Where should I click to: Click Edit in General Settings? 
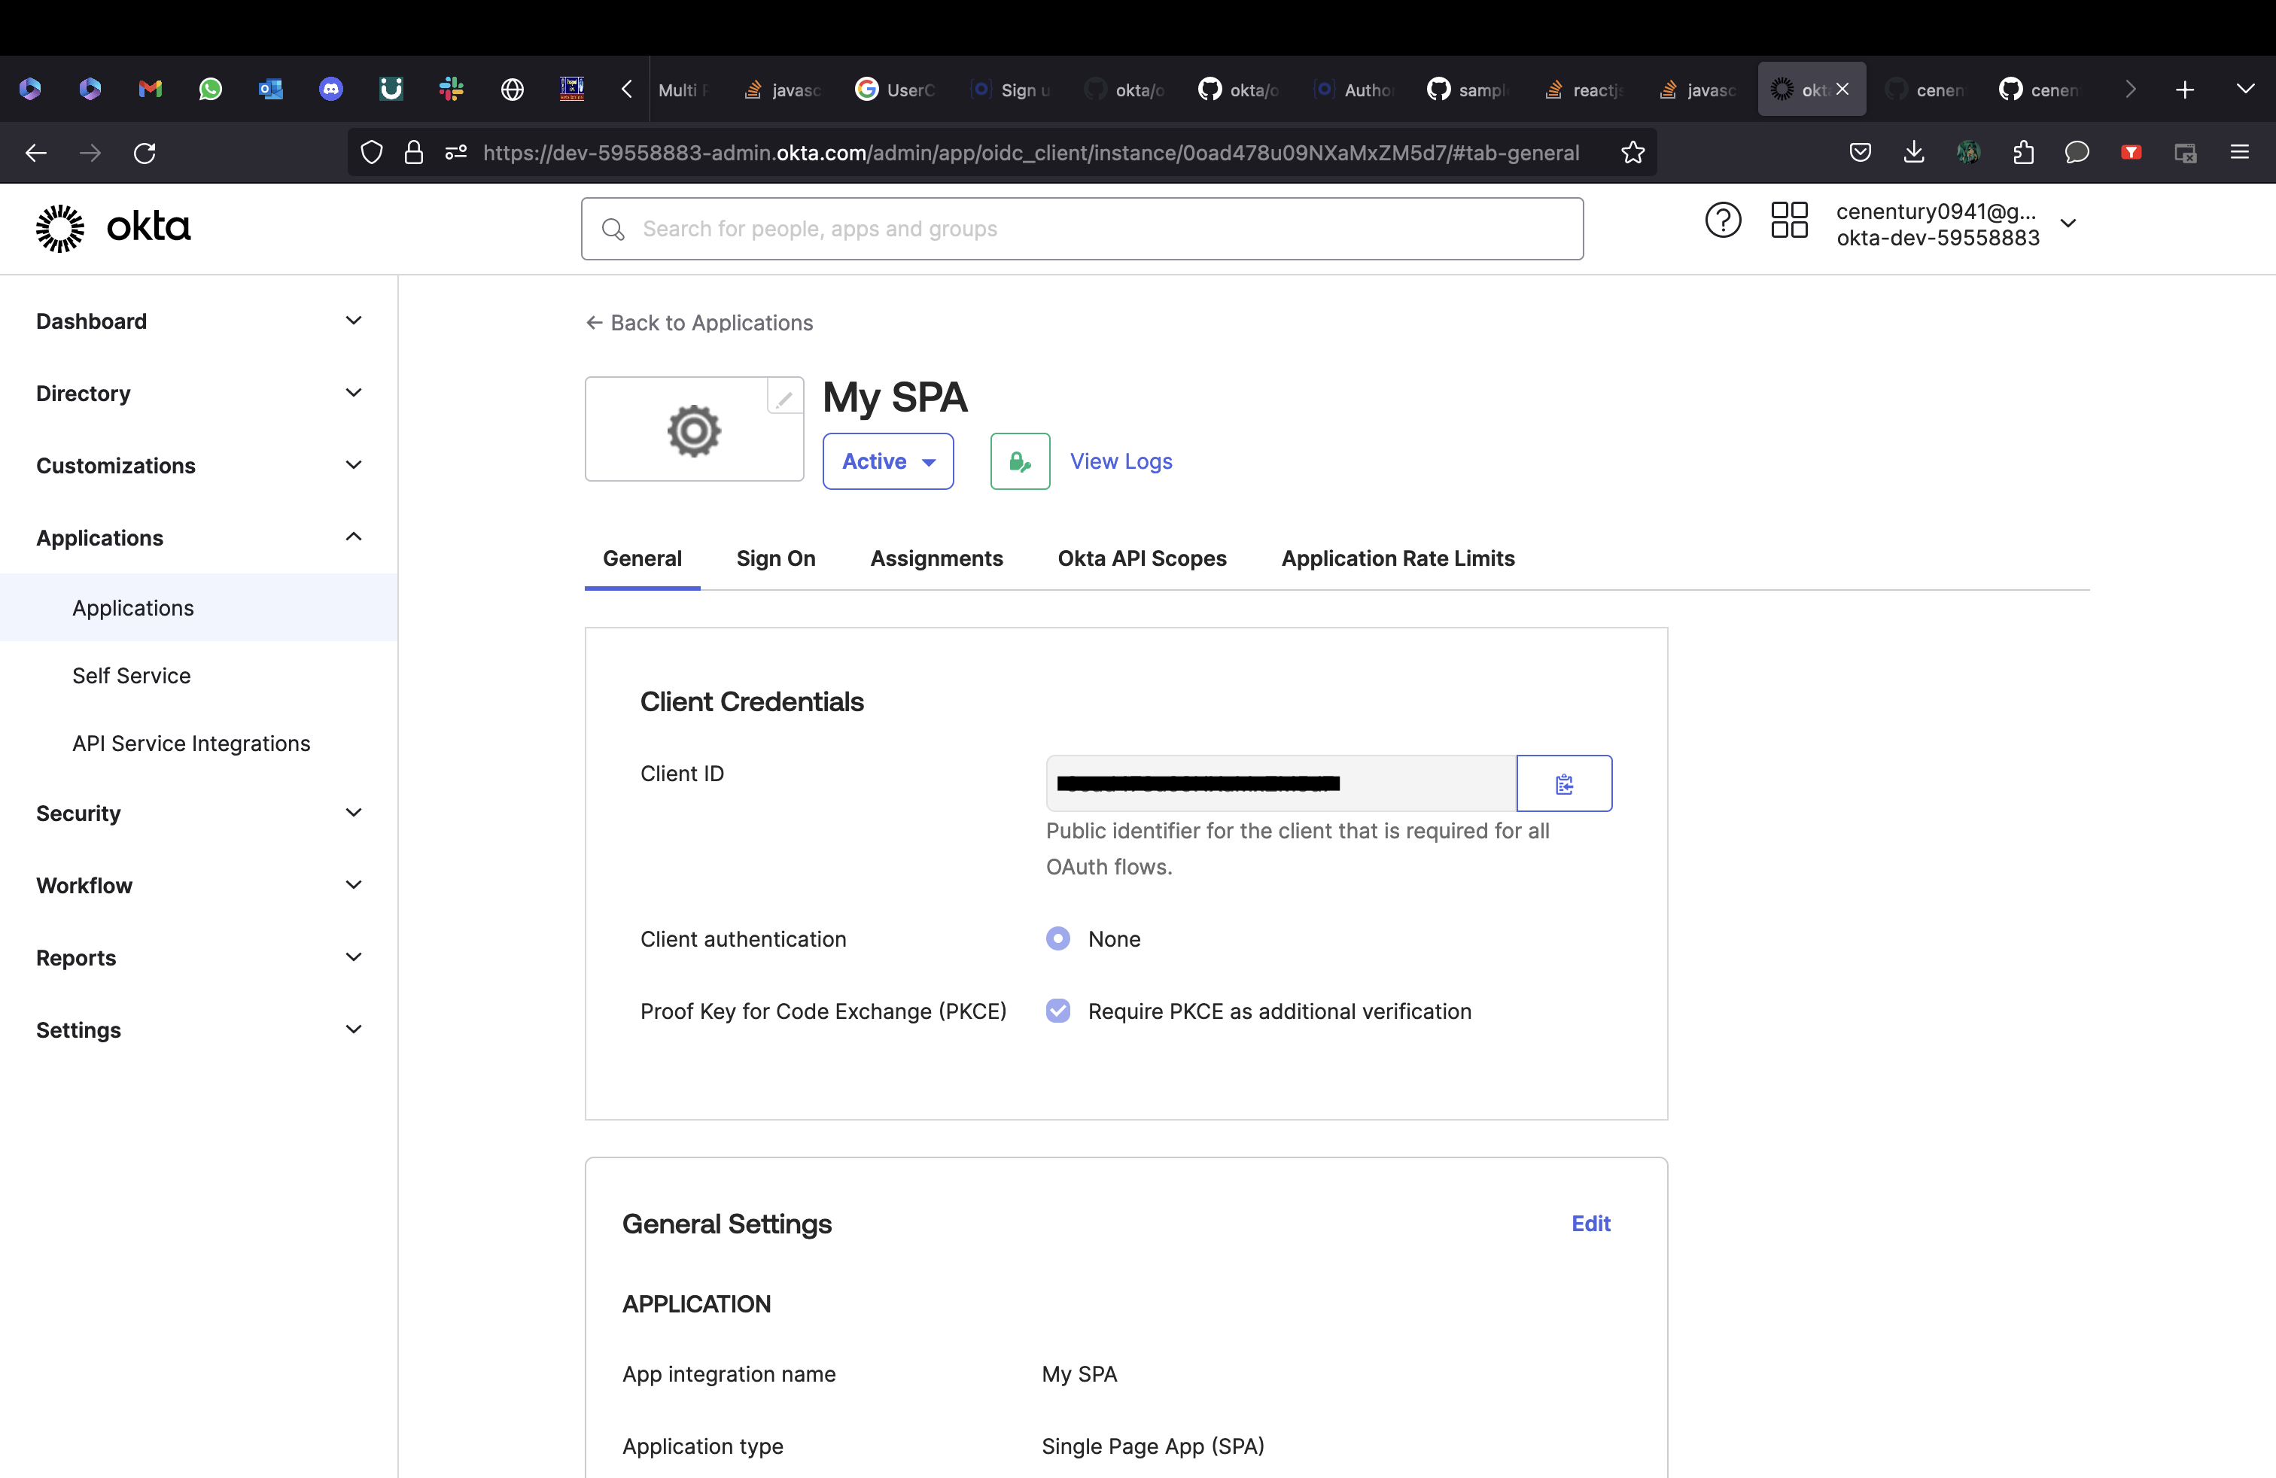coord(1590,1224)
